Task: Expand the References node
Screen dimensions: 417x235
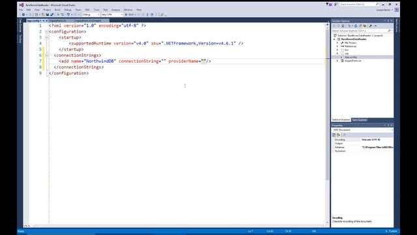Action: [x=338, y=46]
